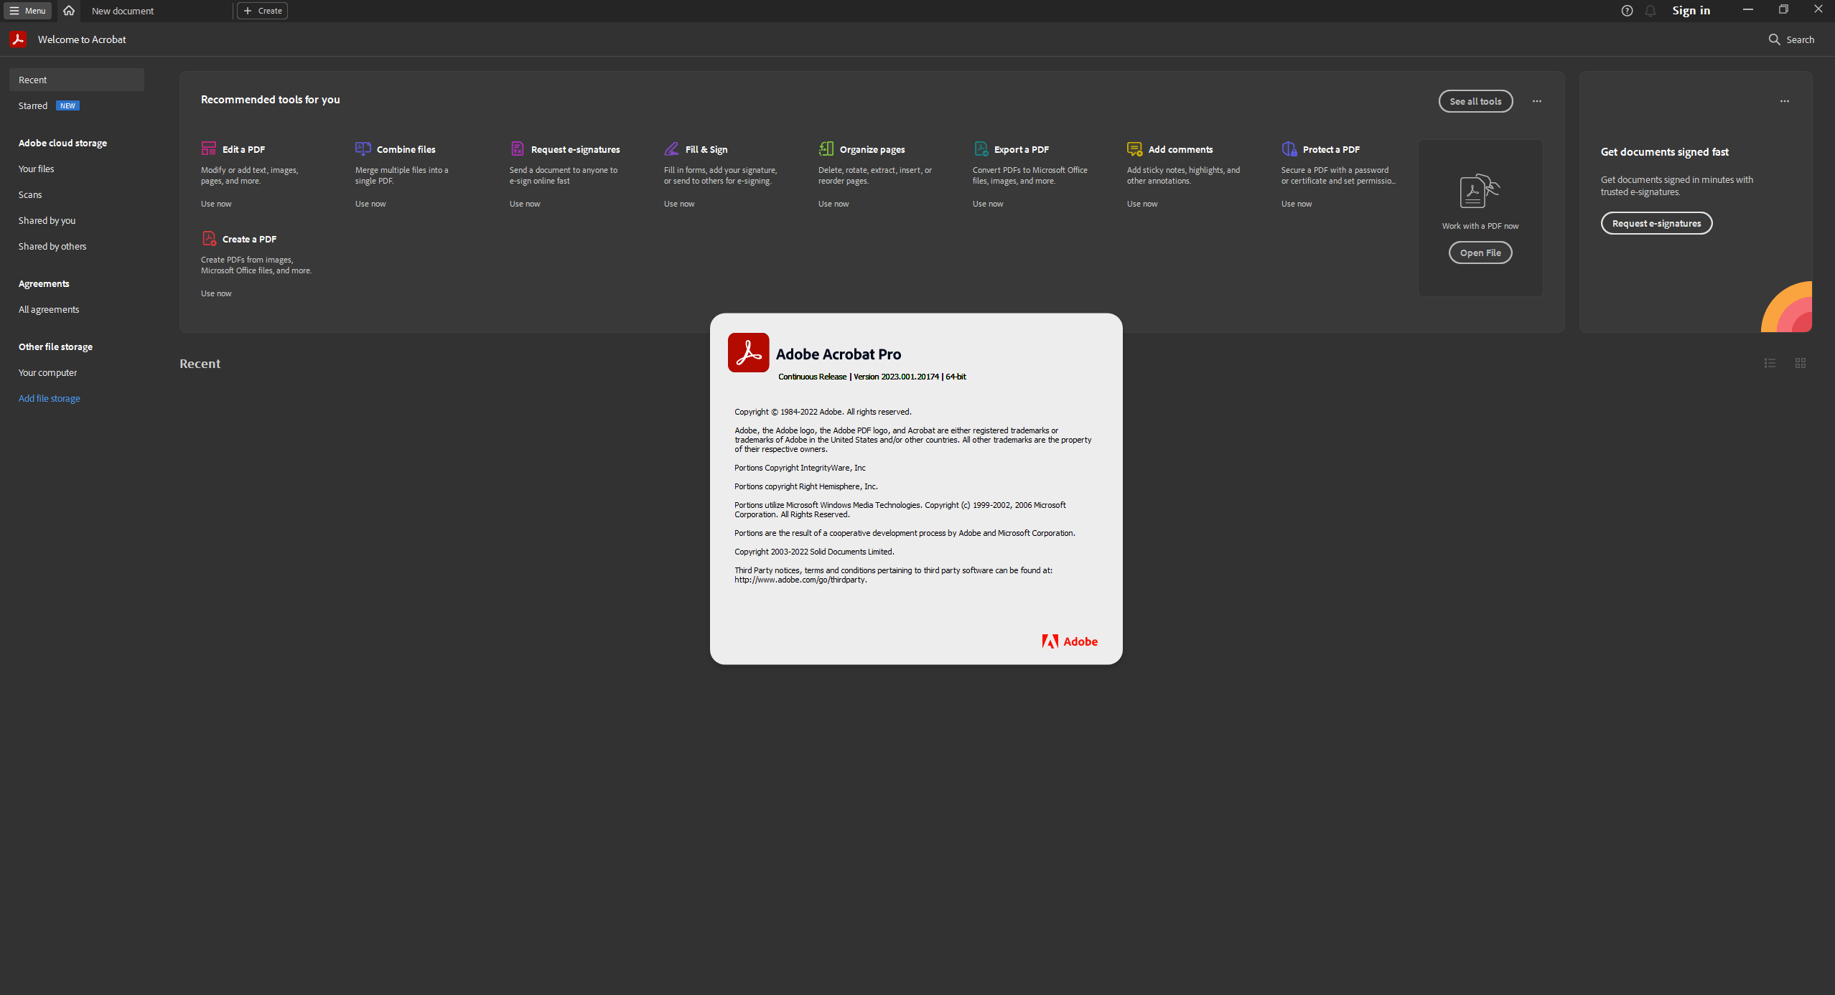The width and height of the screenshot is (1835, 995).
Task: Click the Add comments tool icon
Action: [1134, 148]
